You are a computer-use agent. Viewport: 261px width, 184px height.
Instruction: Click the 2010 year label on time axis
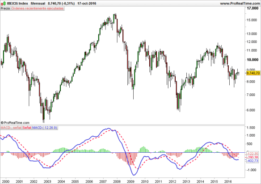(x=145, y=181)
